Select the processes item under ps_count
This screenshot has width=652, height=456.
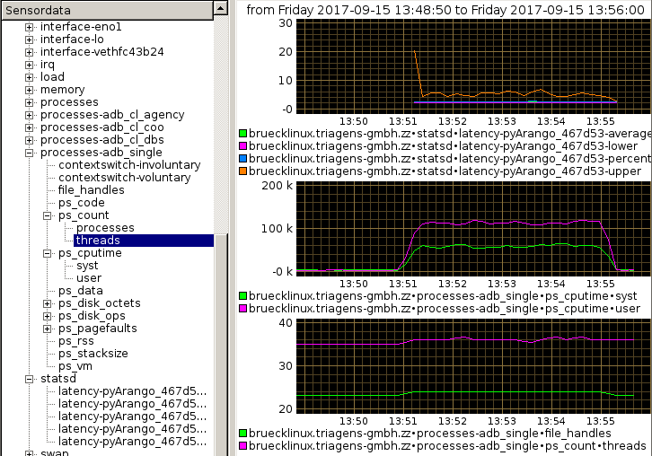point(105,228)
